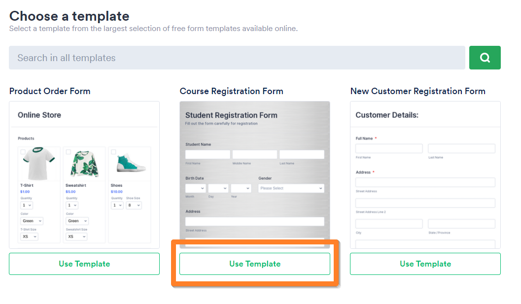Focus the 'Search in all templates' field
This screenshot has height=304, width=521.
(x=237, y=58)
